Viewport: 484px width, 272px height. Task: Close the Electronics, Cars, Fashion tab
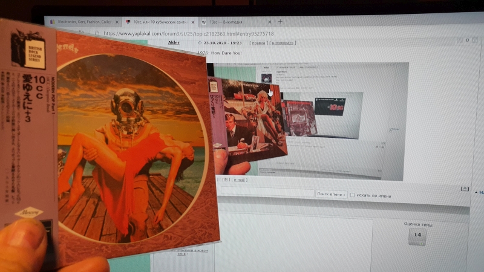(x=117, y=22)
